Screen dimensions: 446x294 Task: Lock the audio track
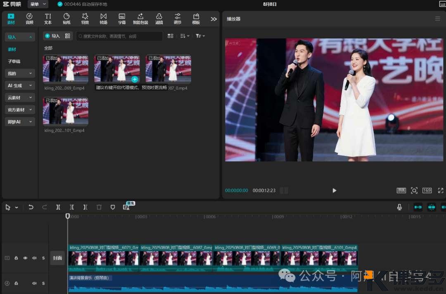pos(16,283)
